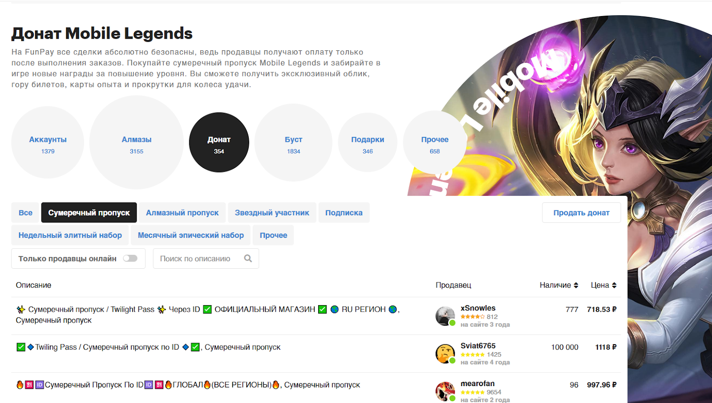Open seller name mearofan
Viewport: 712px width, 403px height.
[x=477, y=384]
